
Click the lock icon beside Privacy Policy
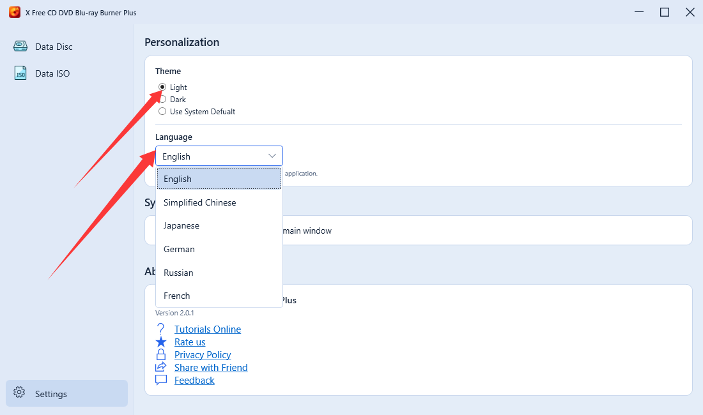pyautogui.click(x=161, y=354)
